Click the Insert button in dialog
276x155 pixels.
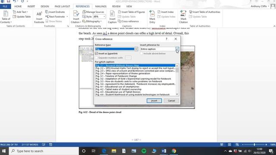pos(154,101)
